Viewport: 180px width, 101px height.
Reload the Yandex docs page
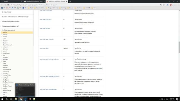[x=8, y=5]
